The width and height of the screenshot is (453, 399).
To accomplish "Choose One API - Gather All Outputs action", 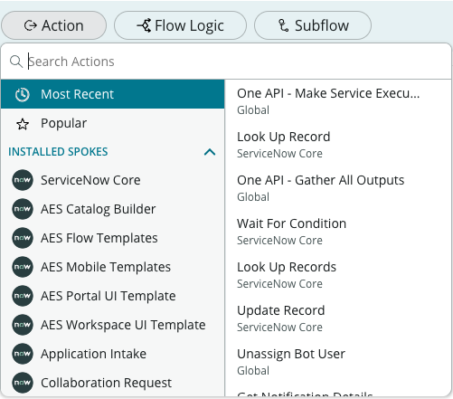I will tap(338, 188).
